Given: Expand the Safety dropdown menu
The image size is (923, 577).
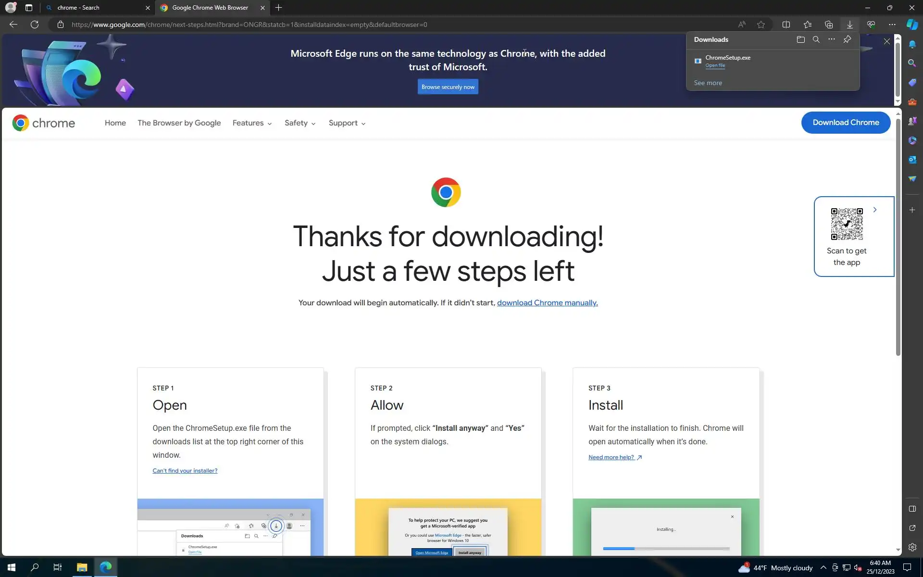Looking at the screenshot, I should pos(300,123).
